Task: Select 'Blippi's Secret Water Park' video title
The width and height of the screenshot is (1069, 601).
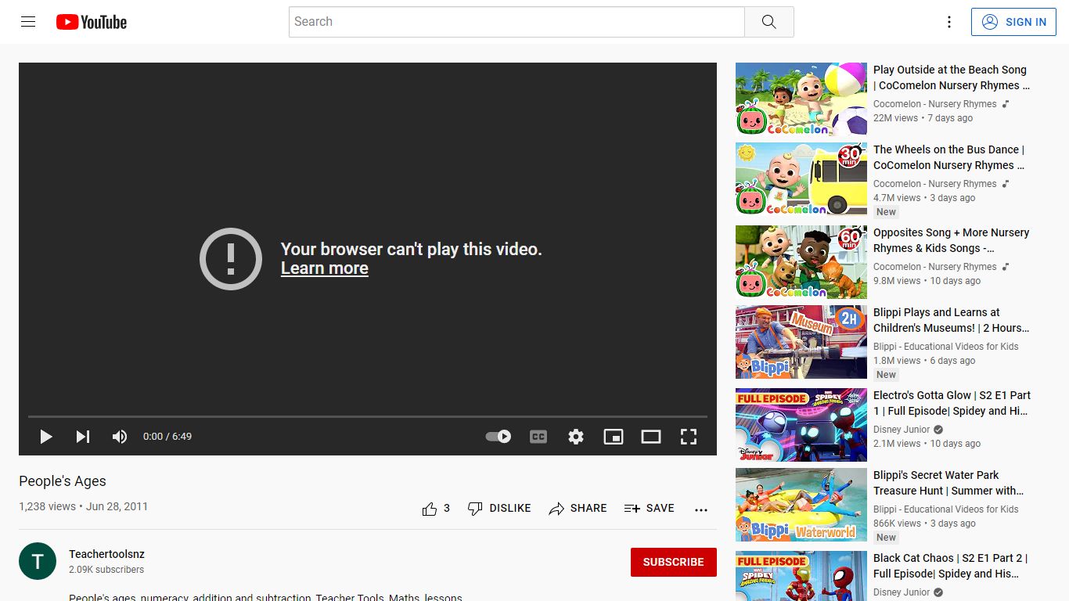Action: pos(948,483)
